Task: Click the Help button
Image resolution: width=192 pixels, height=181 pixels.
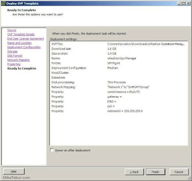Action: (14, 171)
